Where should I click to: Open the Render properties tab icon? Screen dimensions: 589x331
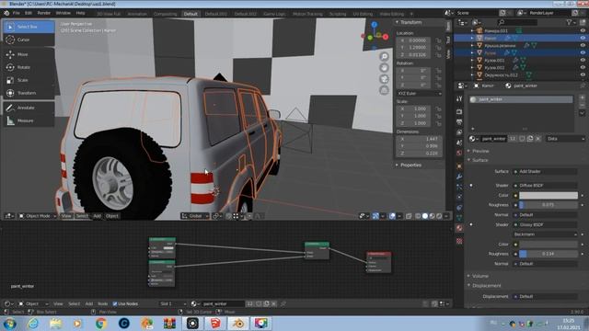point(459,112)
